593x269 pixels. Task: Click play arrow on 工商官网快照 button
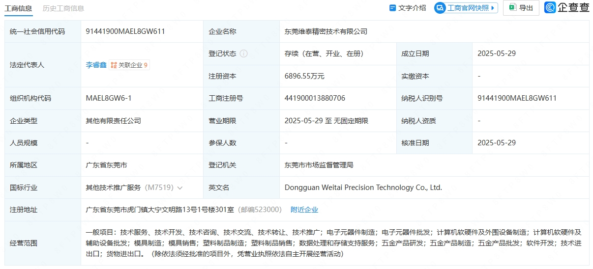coord(493,8)
